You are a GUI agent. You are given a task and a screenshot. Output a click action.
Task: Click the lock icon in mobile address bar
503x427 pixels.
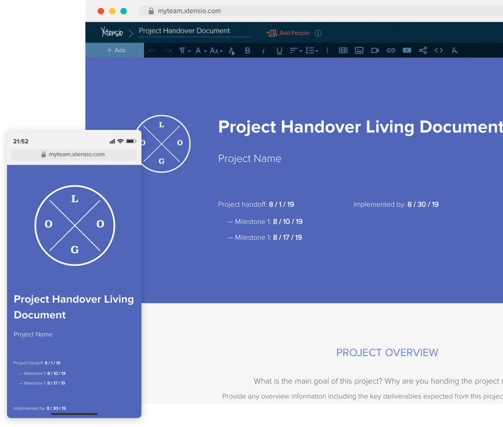tap(43, 154)
